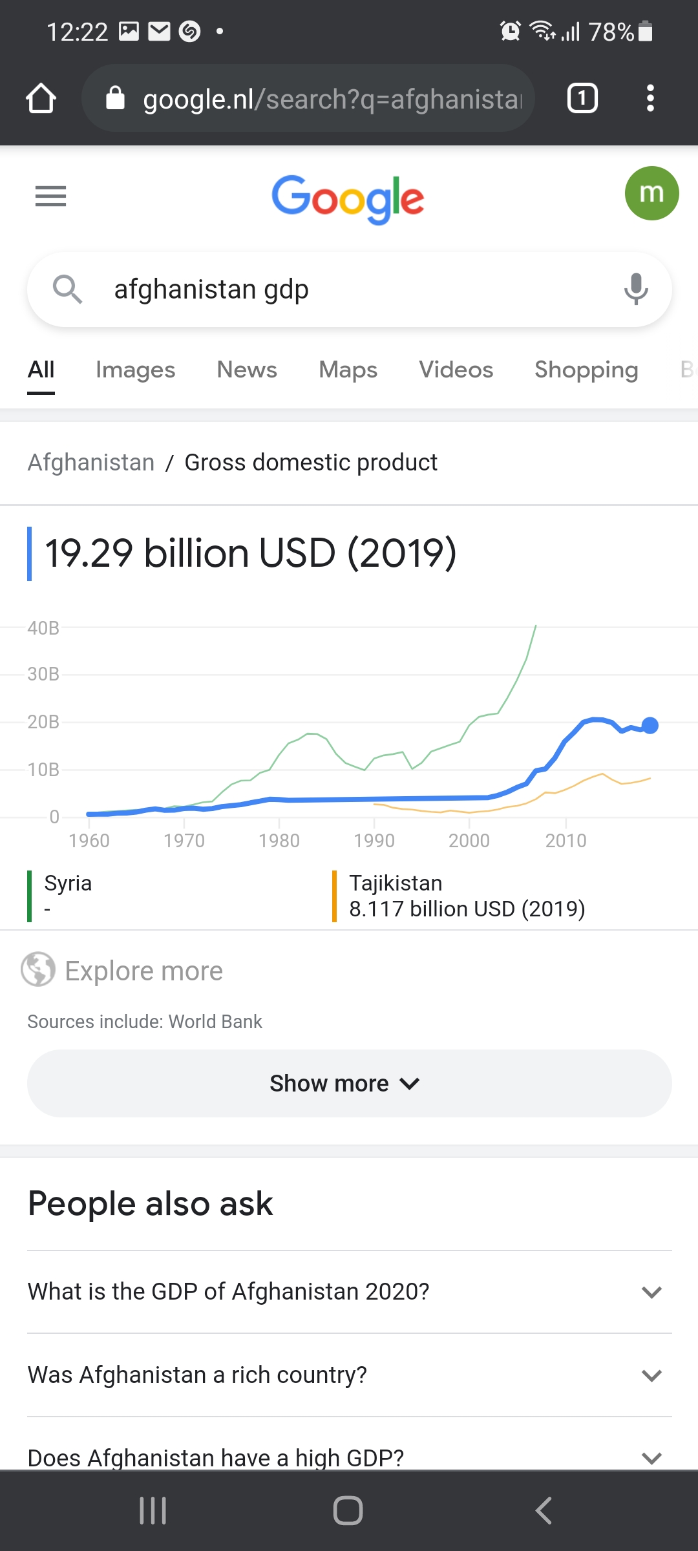Tap the browser home icon
This screenshot has width=698, height=1551.
click(41, 99)
